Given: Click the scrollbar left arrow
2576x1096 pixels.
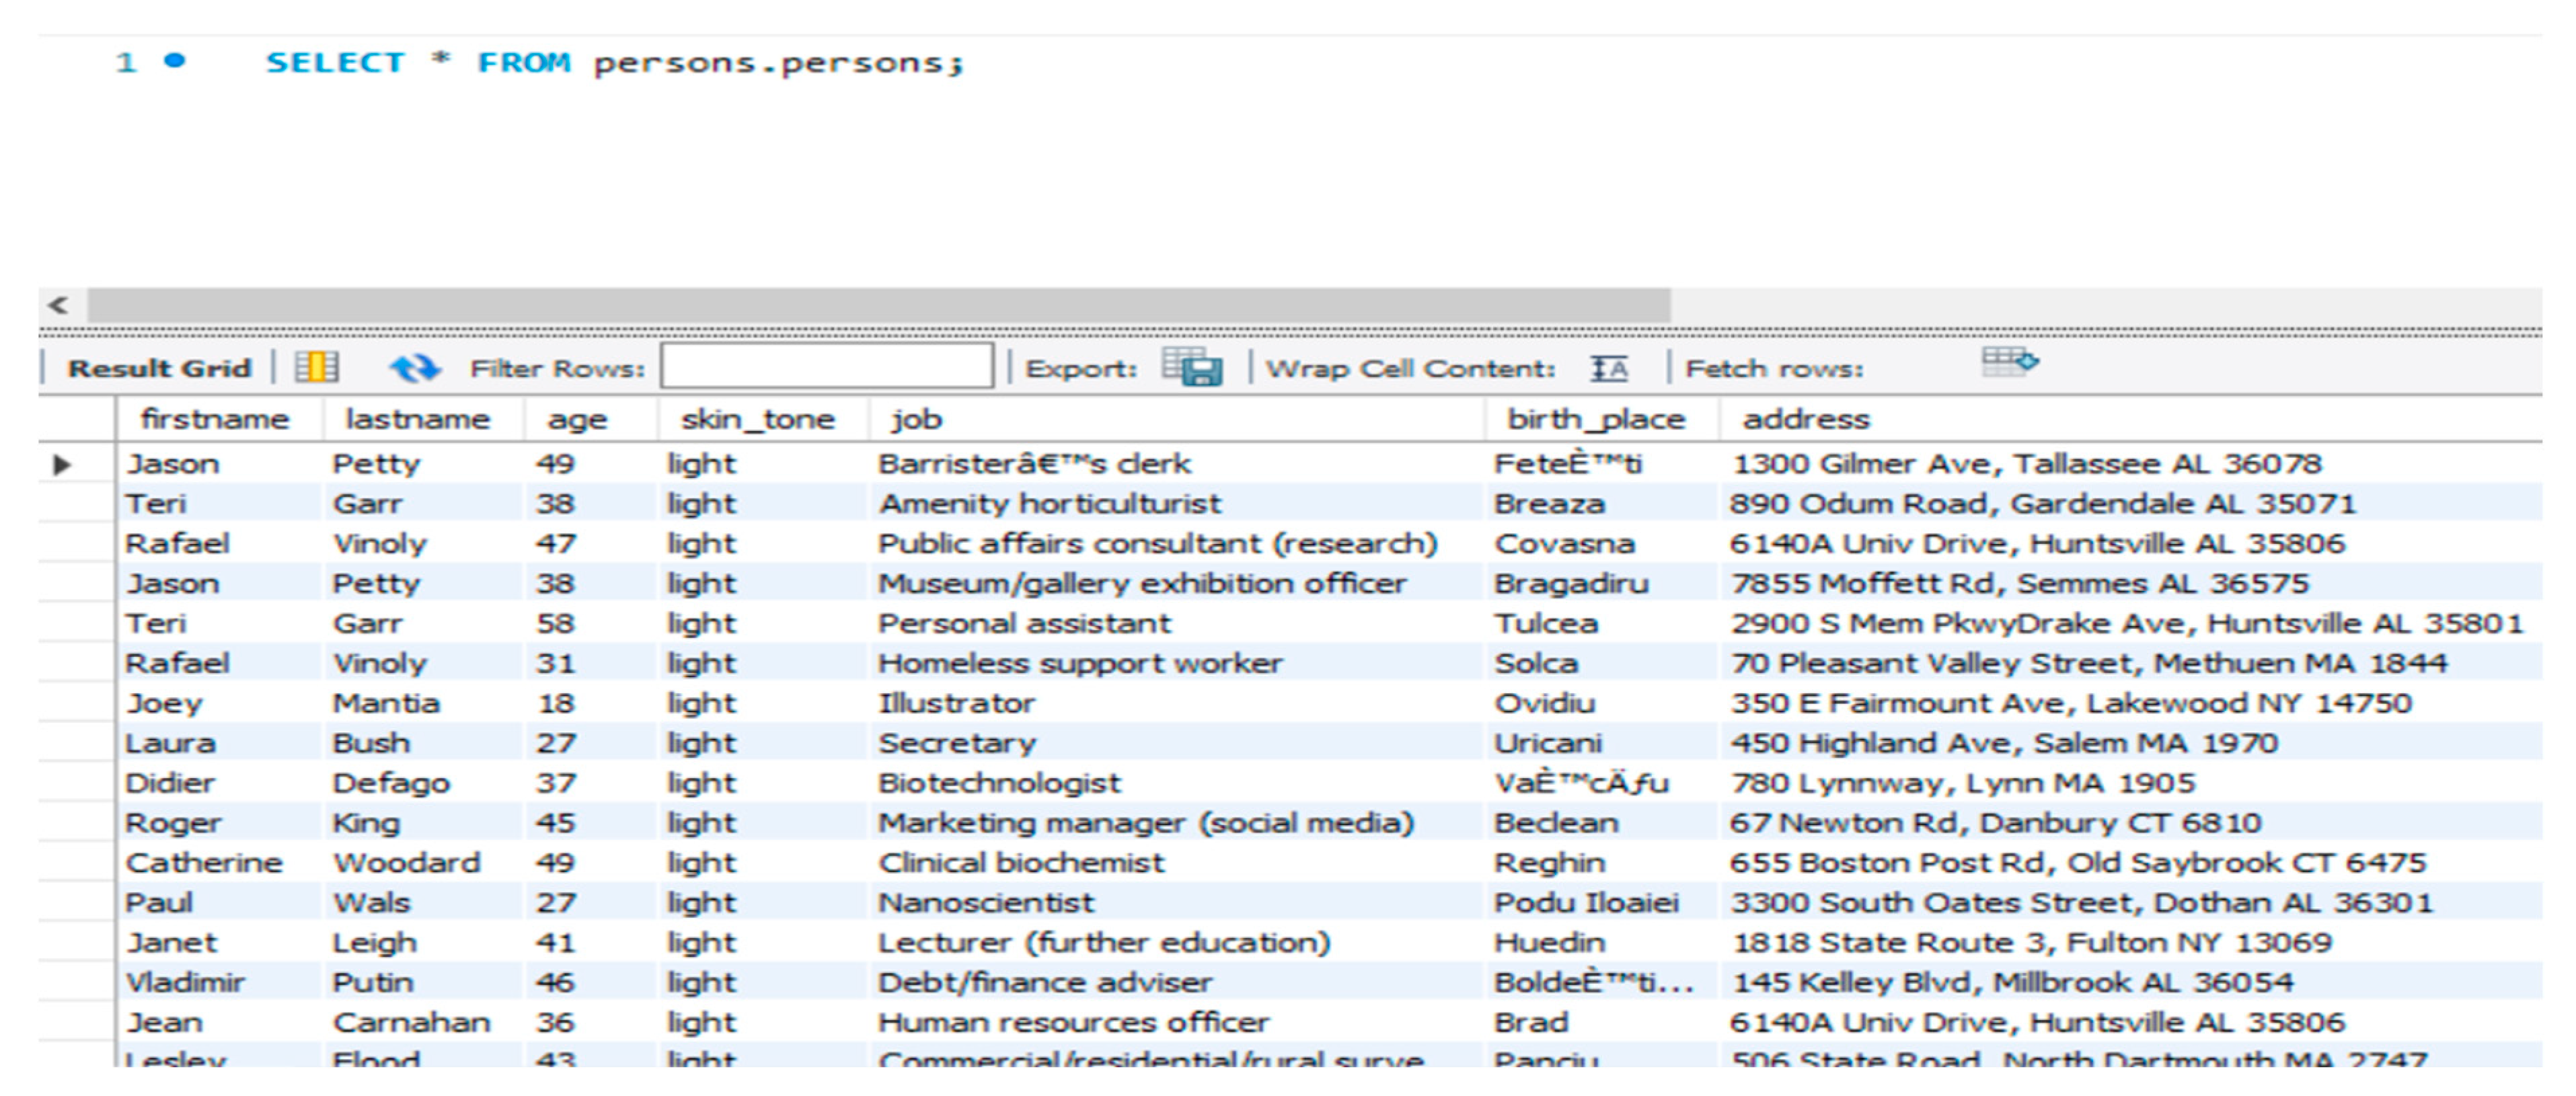Looking at the screenshot, I should click(59, 305).
